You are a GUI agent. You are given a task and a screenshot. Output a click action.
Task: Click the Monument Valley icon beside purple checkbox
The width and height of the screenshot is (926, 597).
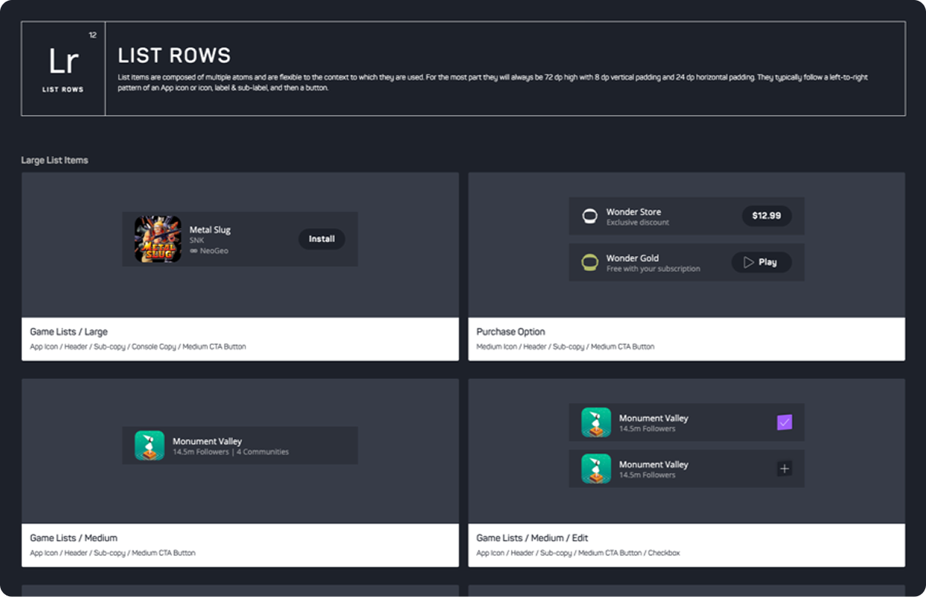tap(596, 423)
